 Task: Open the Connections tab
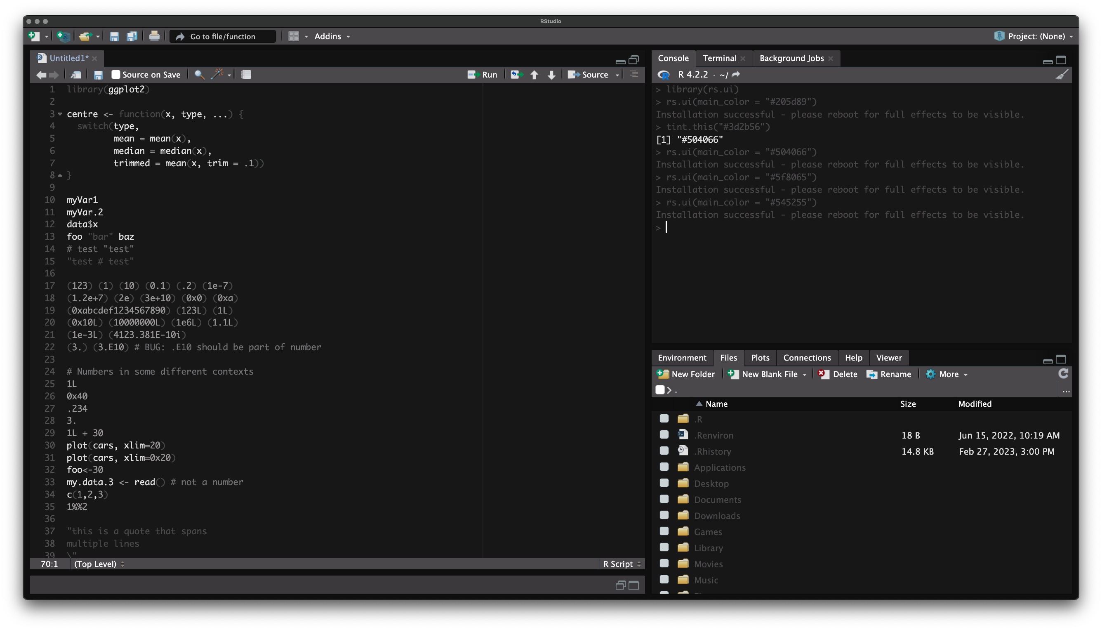807,357
